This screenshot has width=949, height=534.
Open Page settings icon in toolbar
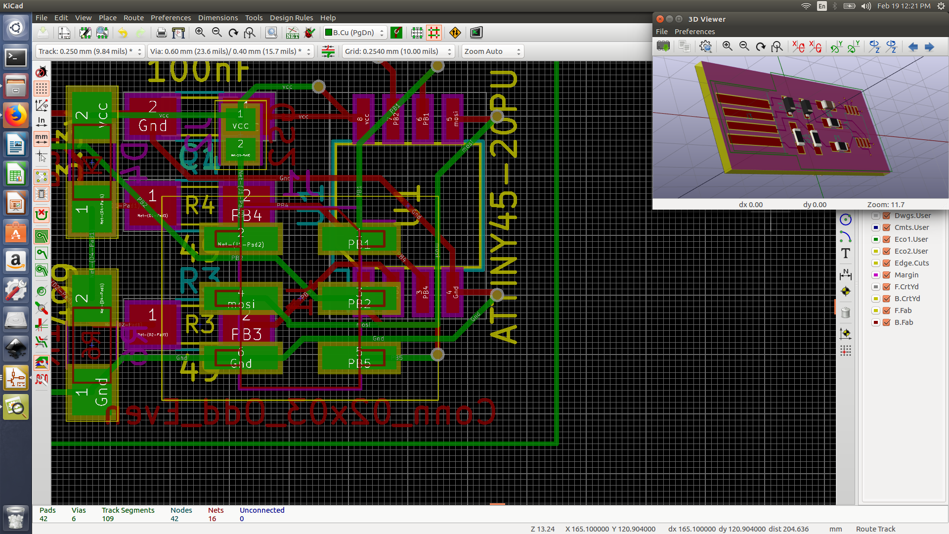[64, 33]
